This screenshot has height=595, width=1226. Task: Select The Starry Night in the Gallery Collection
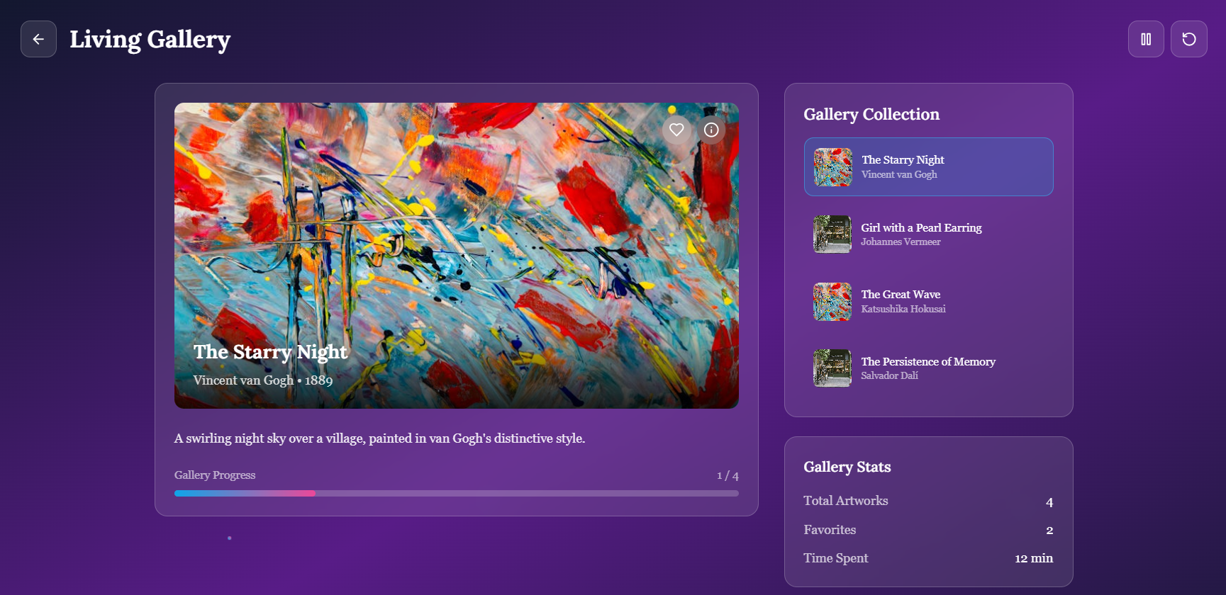pos(928,166)
